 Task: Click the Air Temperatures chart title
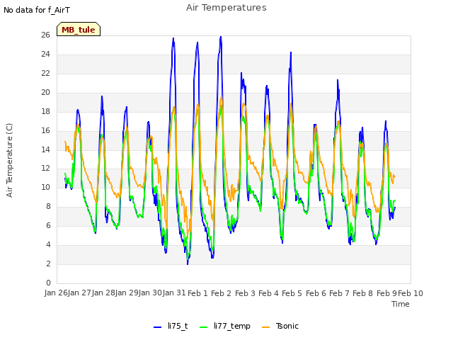(x=226, y=8)
